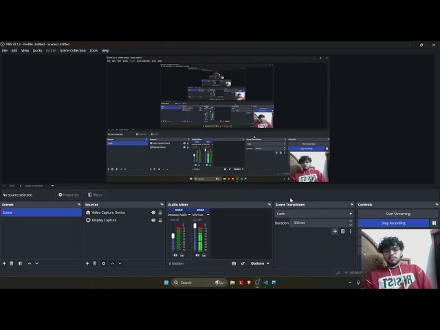Click the Windows taskbar Search box
440x330 pixels.
click(199, 283)
